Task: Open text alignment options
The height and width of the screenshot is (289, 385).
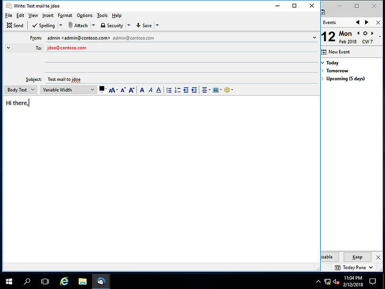Action: point(206,90)
